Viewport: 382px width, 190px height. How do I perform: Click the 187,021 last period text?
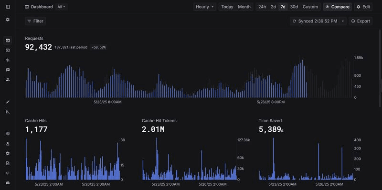coord(71,47)
